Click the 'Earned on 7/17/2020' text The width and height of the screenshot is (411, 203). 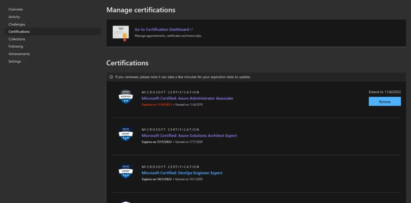[x=189, y=142]
